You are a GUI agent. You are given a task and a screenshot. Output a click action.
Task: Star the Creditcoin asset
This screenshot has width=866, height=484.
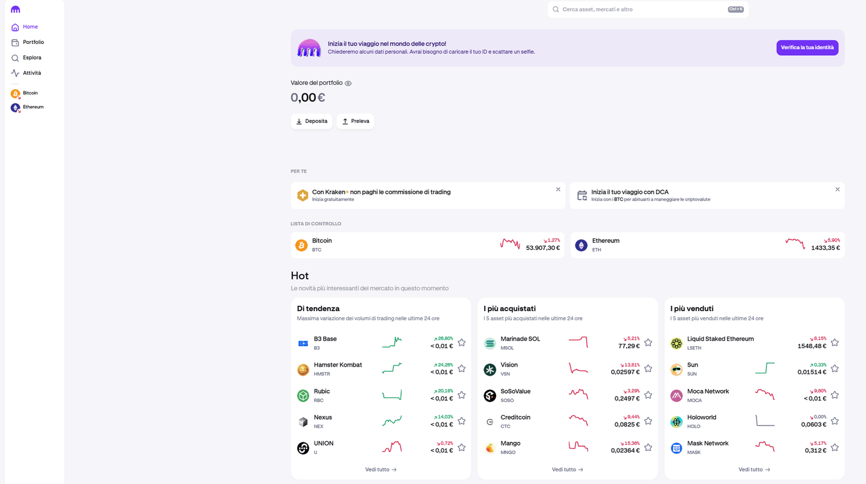(648, 421)
